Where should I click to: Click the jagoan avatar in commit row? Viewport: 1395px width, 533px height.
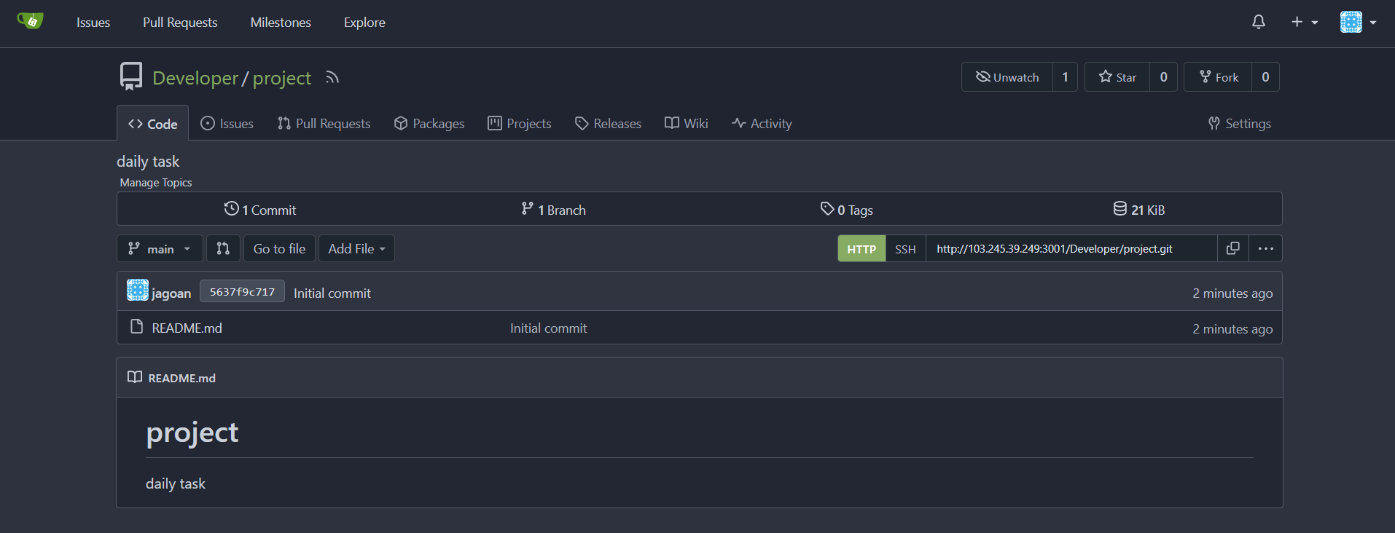point(137,291)
